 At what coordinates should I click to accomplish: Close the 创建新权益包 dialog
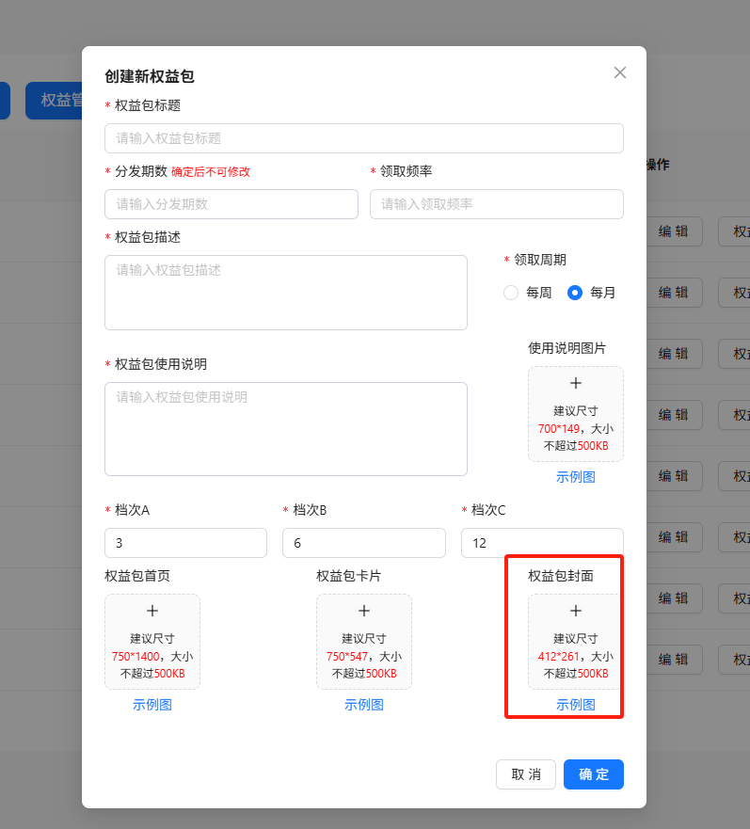pos(620,72)
